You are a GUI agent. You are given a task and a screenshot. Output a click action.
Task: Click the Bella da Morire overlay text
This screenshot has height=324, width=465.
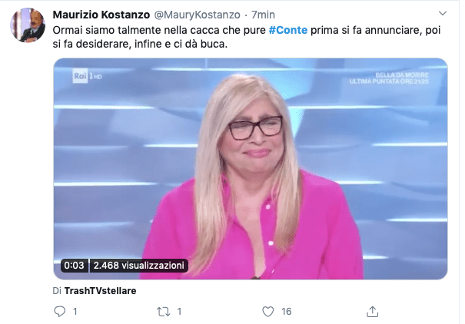coord(389,78)
